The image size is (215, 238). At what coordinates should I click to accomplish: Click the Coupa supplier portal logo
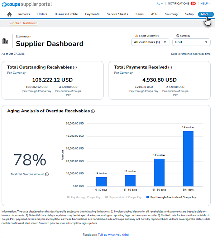(x=27, y=4)
